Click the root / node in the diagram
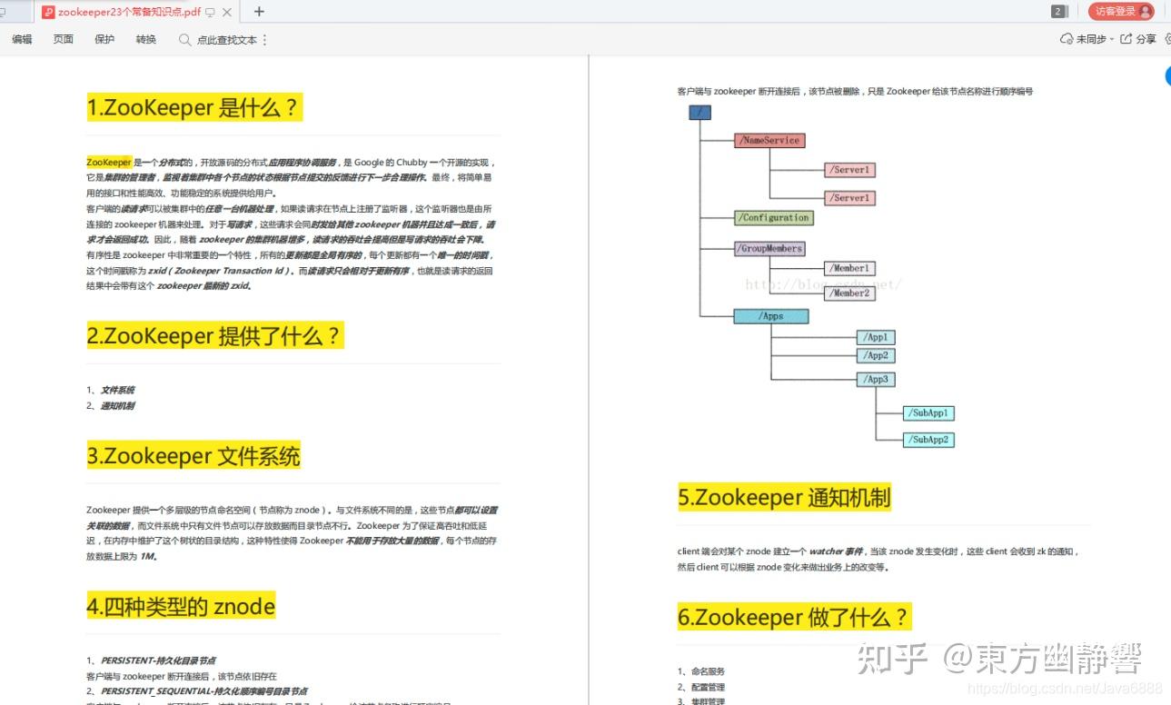 click(x=700, y=113)
